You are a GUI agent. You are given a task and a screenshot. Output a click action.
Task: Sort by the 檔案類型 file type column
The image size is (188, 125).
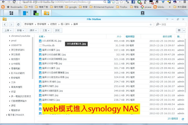point(130,37)
